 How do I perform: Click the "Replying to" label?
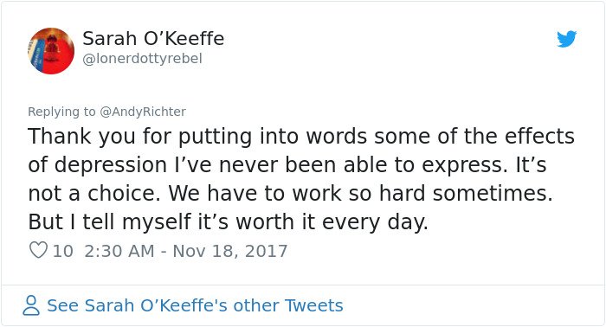tap(61, 112)
